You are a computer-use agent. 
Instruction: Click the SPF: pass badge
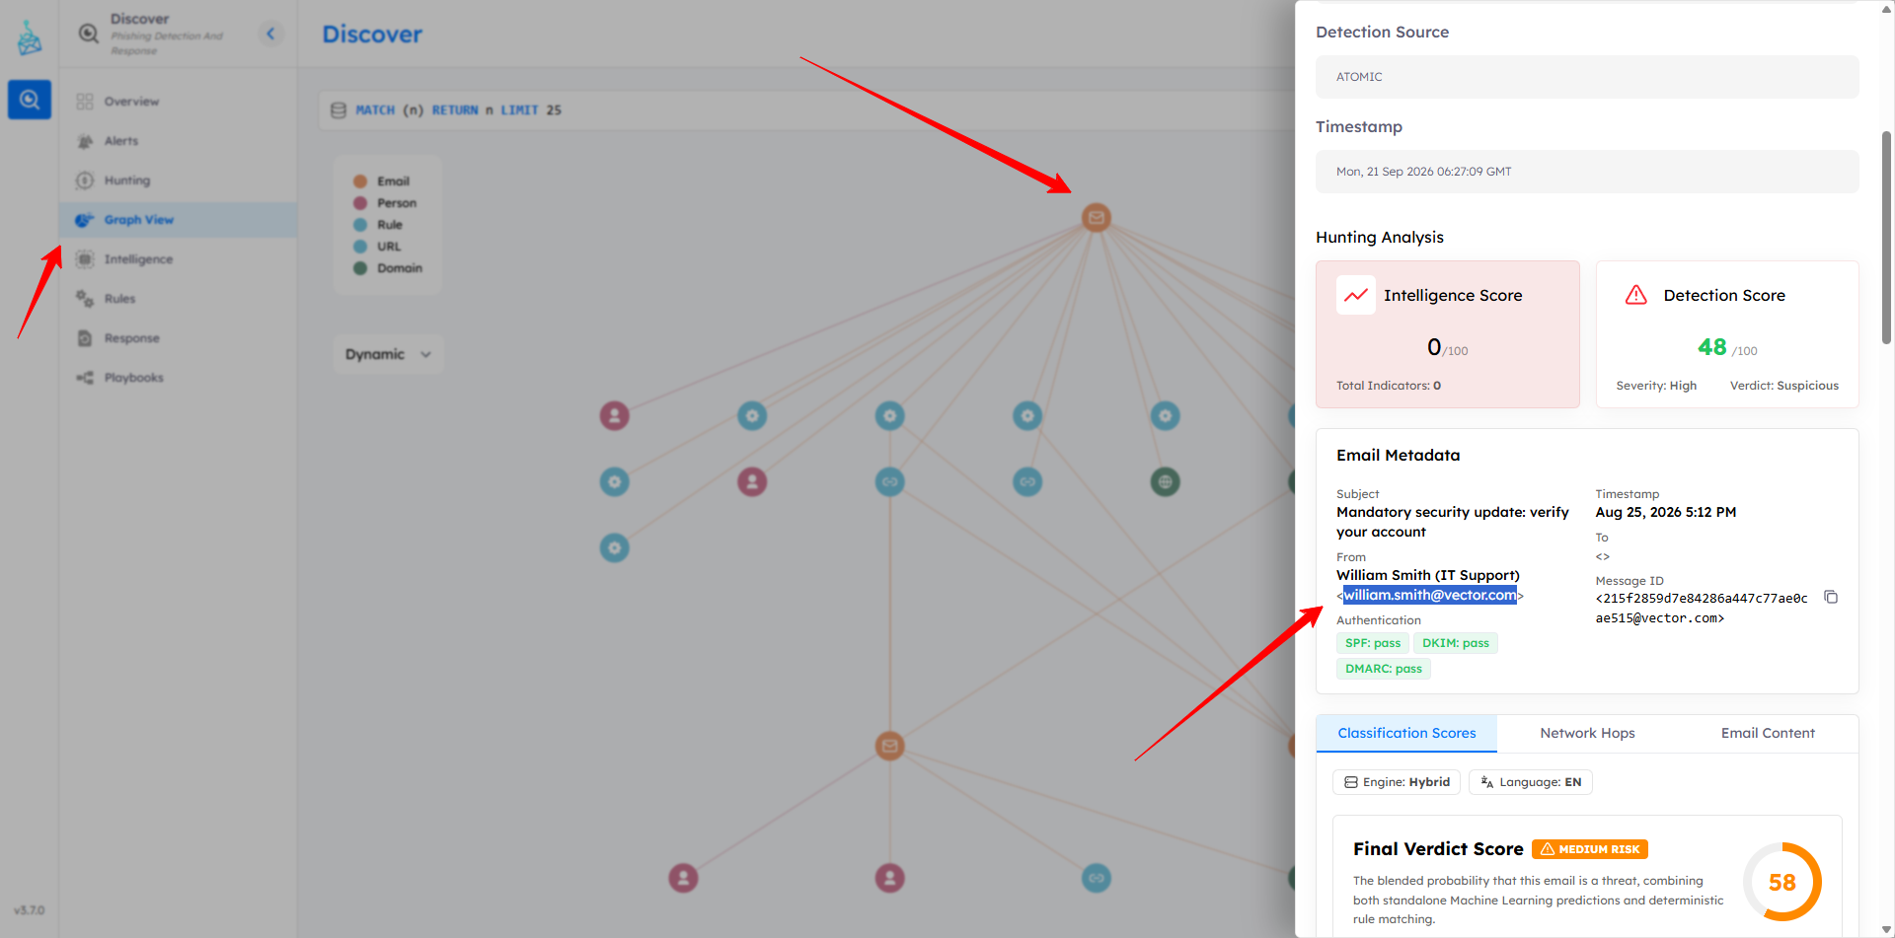(x=1373, y=643)
